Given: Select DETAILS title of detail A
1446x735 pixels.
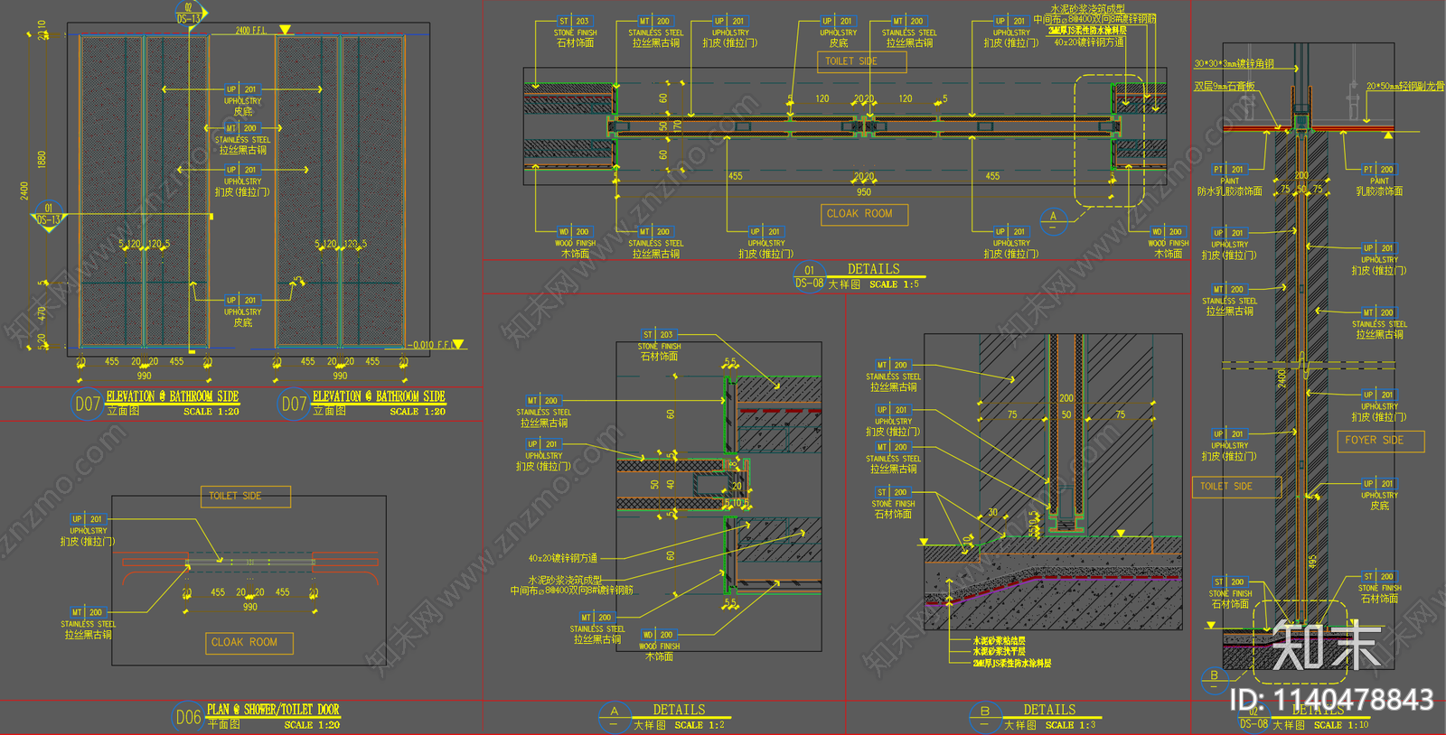Looking at the screenshot, I should tap(680, 711).
